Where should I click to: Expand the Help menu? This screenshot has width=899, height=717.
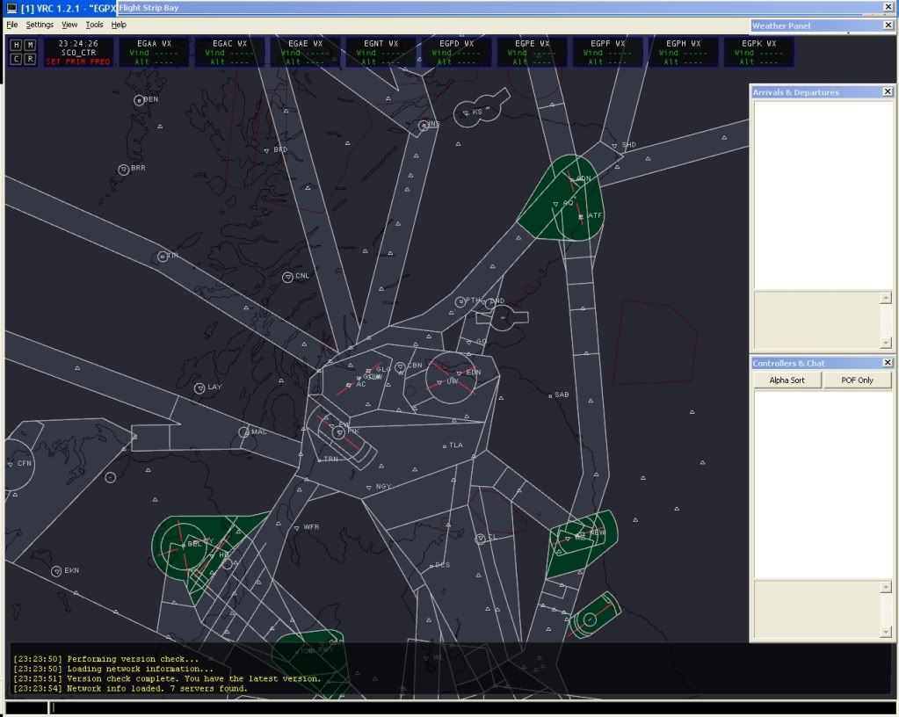coord(119,25)
